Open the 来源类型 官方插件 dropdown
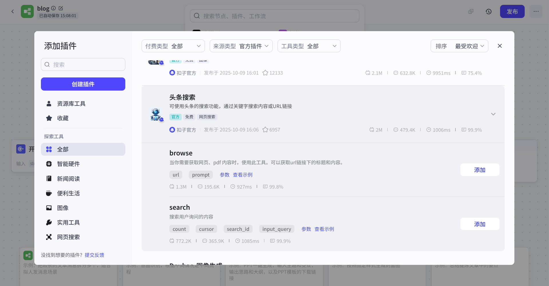 tap(241, 46)
